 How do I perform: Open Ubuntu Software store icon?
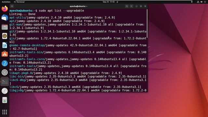pyautogui.click(x=5, y=54)
